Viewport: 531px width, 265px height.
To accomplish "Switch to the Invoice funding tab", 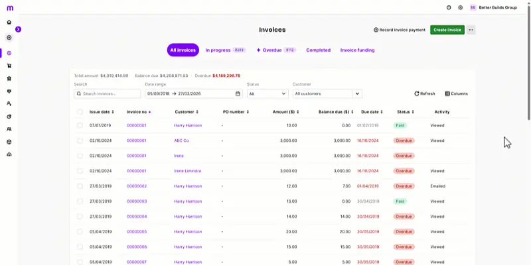I will 357,50.
